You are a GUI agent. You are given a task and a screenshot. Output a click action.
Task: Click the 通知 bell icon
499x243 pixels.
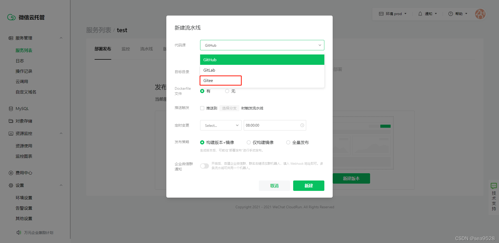[420, 14]
